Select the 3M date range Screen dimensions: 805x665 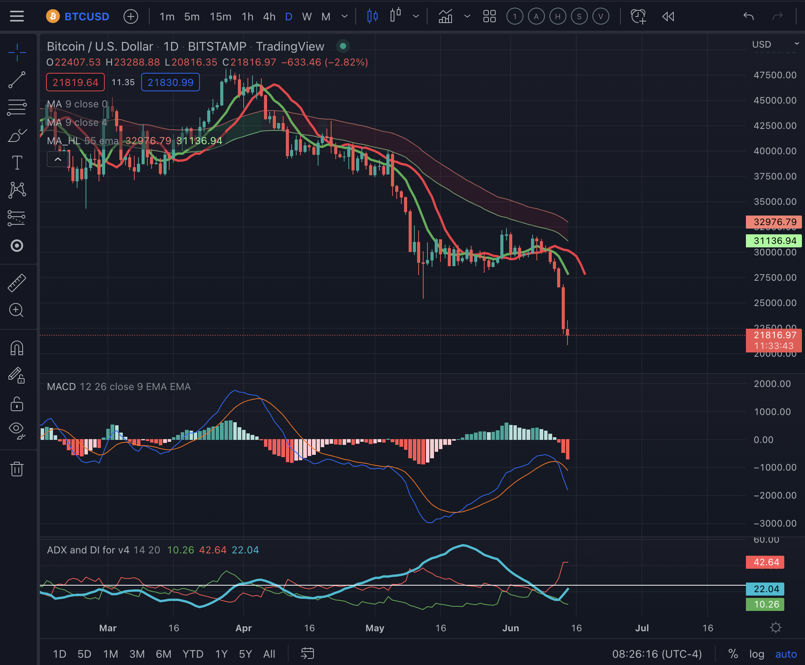coord(137,654)
